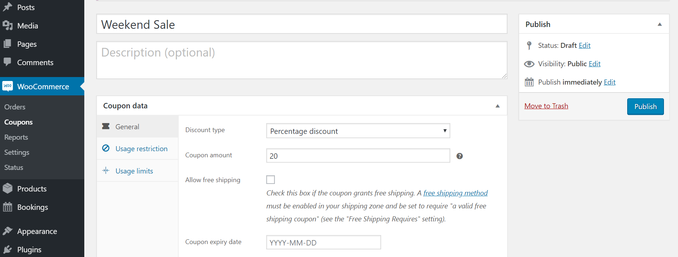
Task: Click the Appearance paintbrush icon
Action: click(8, 231)
